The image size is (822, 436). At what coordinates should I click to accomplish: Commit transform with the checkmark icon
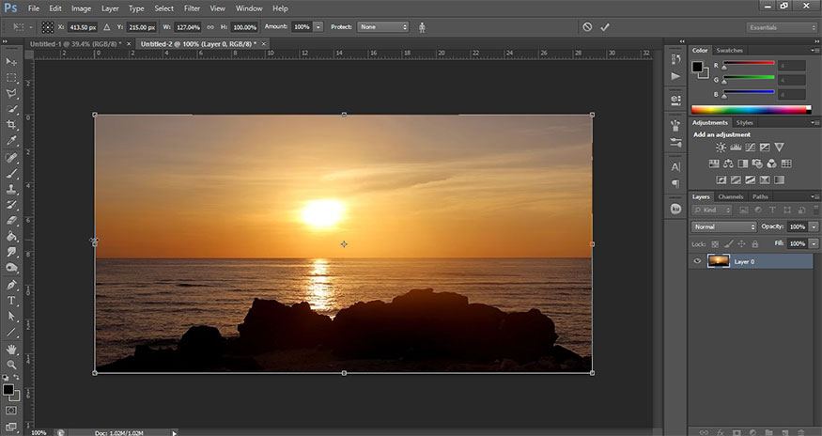pos(605,27)
